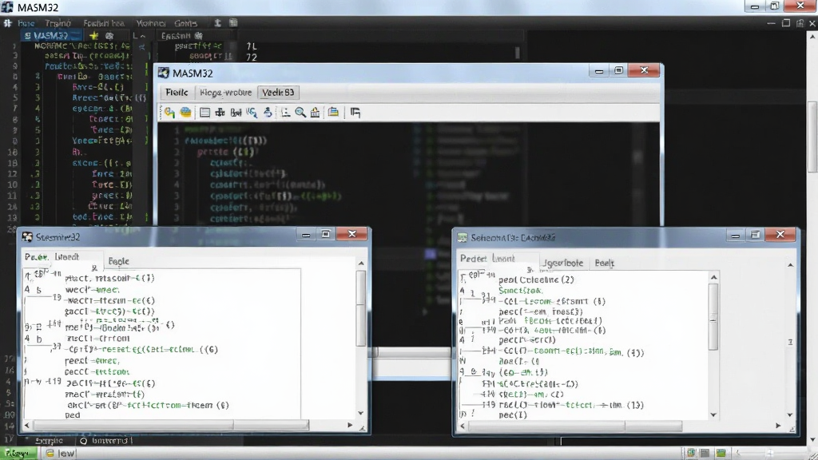
Task: Click the blue person icon in MASM32 toolbar
Action: click(x=268, y=112)
